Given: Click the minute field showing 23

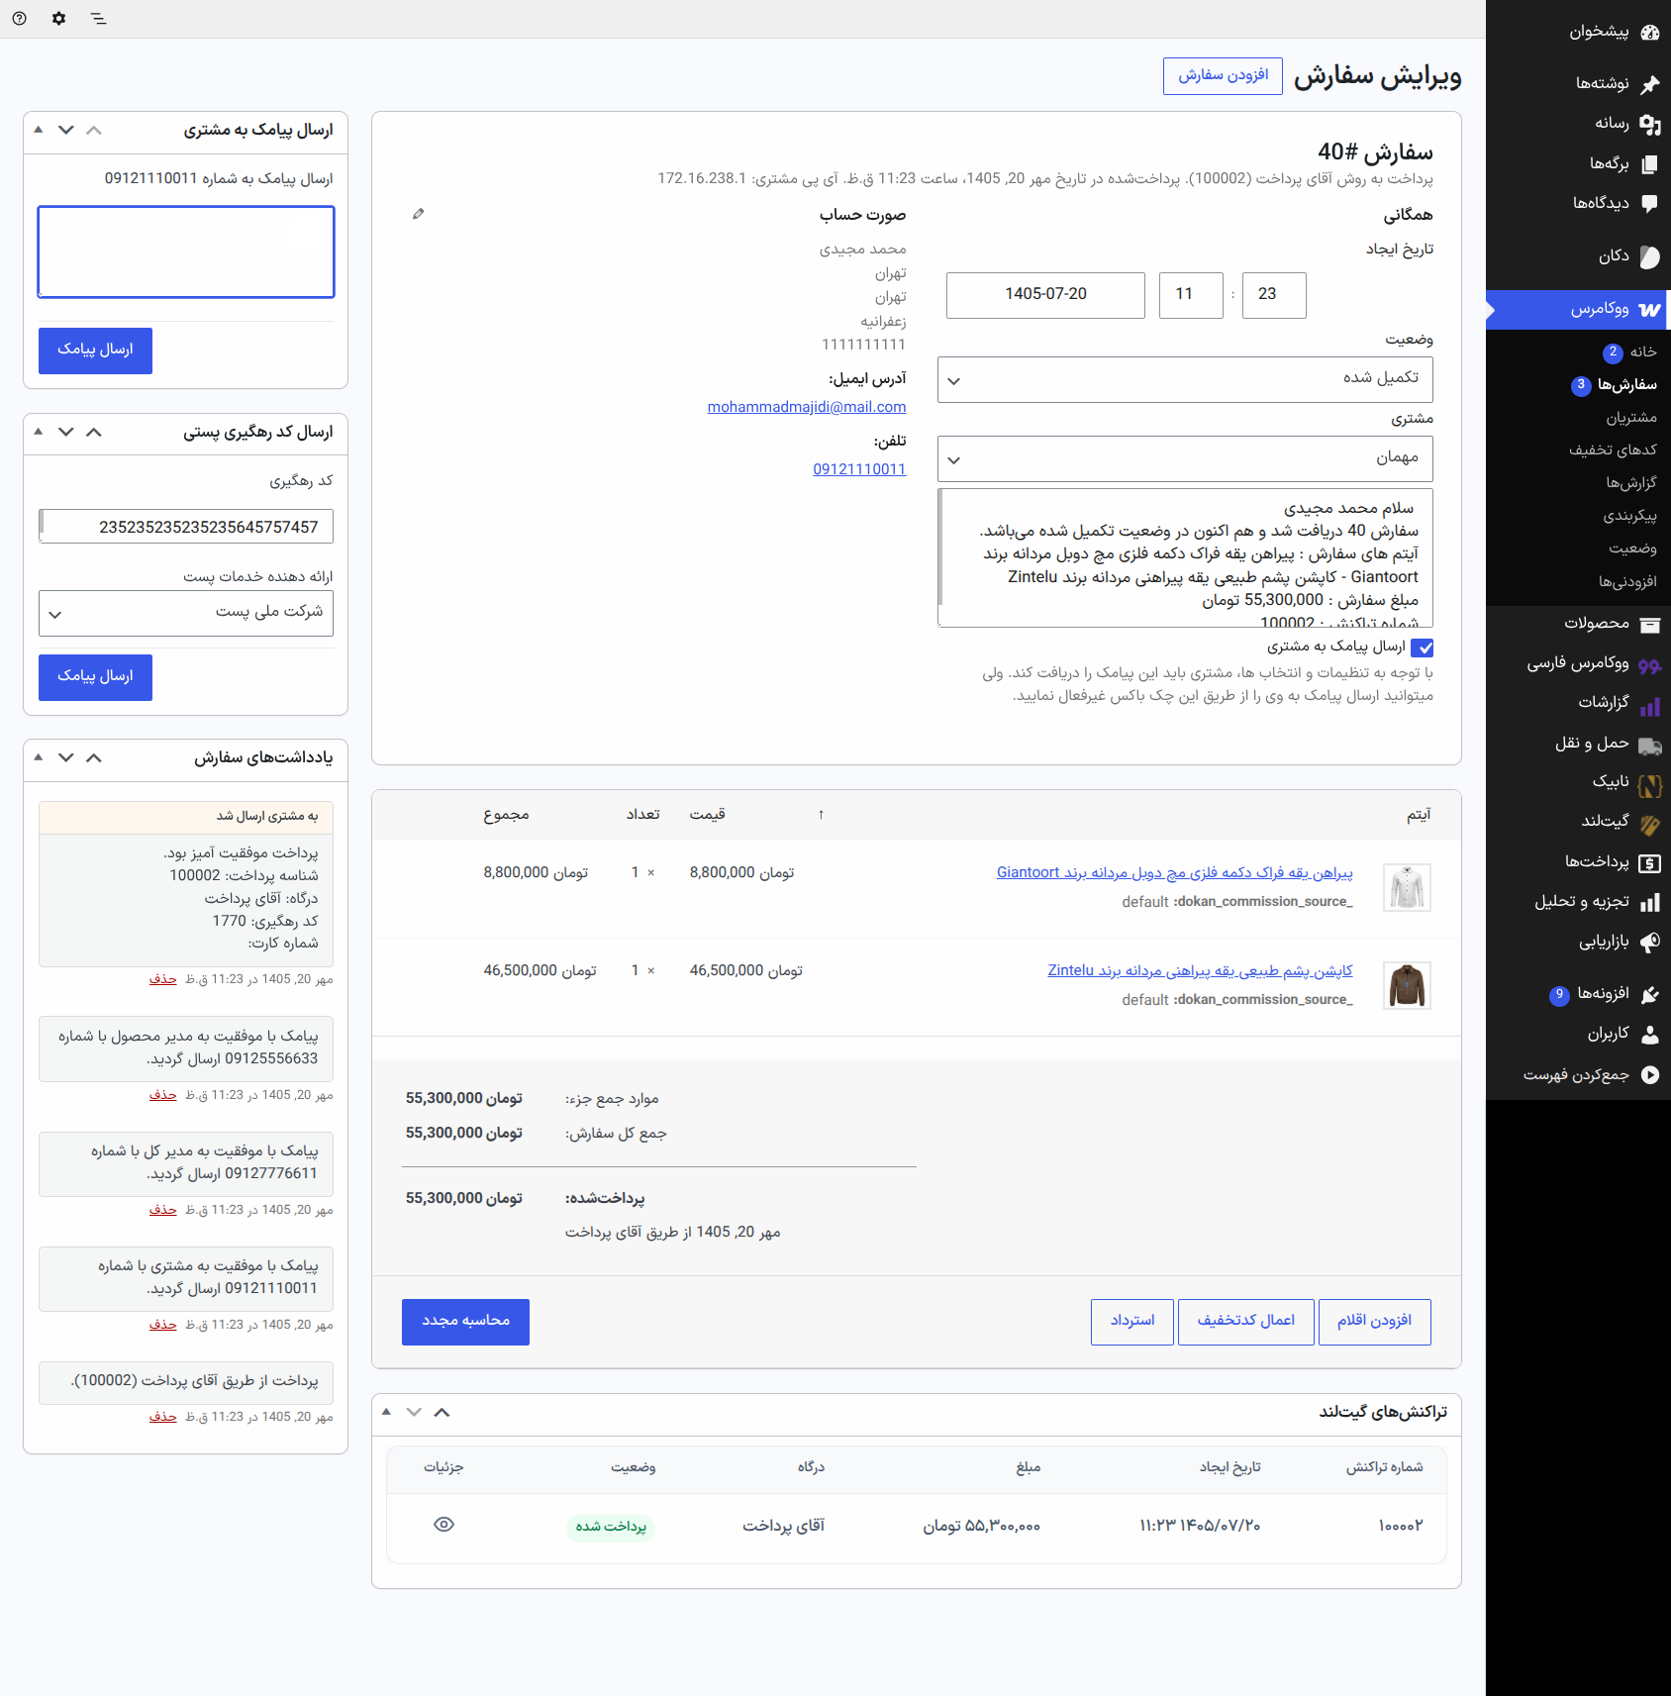Looking at the screenshot, I should [x=1274, y=295].
